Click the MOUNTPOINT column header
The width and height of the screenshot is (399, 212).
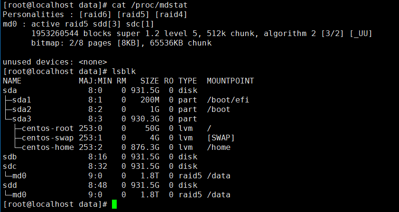pyautogui.click(x=230, y=81)
